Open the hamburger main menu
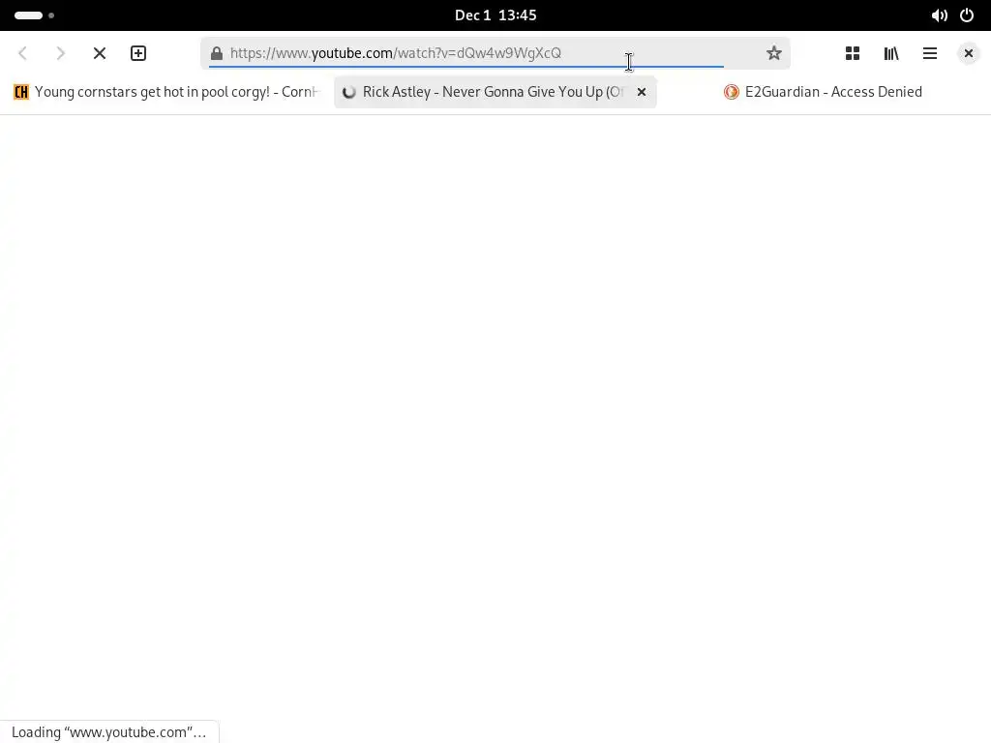Viewport: 991px width, 743px height. [930, 53]
